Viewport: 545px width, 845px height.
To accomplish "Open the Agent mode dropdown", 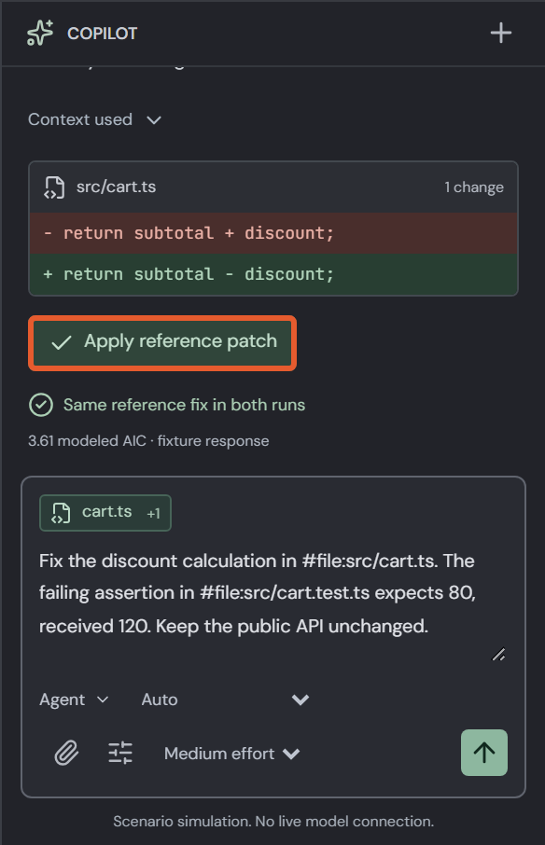I will tap(74, 700).
